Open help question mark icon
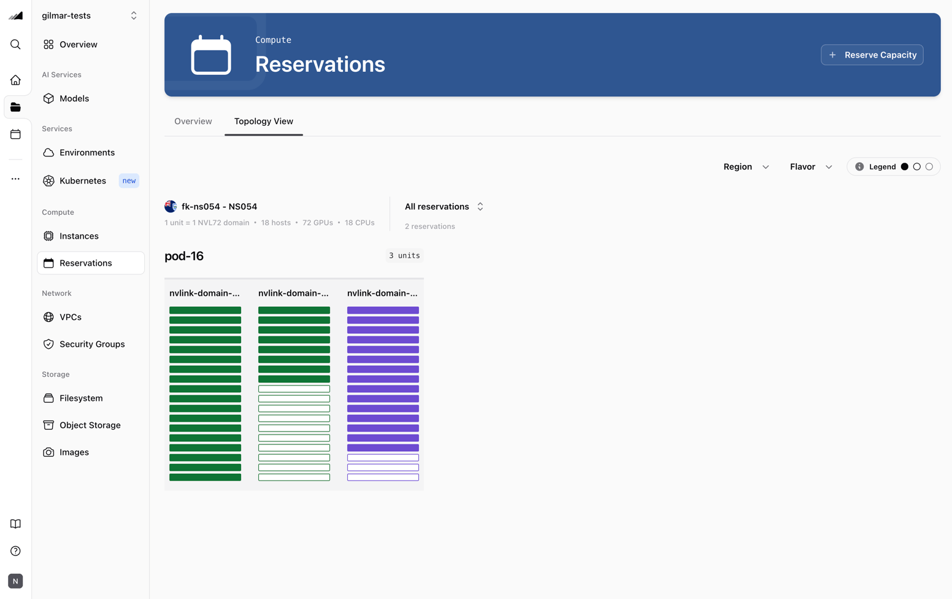Screen dimensions: 952x599 click(x=15, y=551)
